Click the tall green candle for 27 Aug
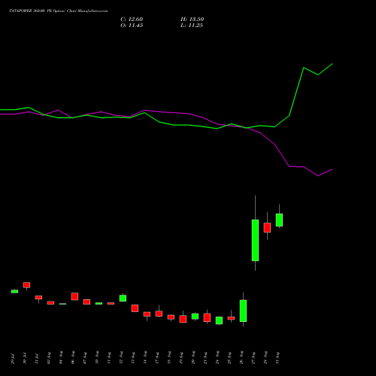Viewport: 376px width, 376px height. pyautogui.click(x=255, y=240)
